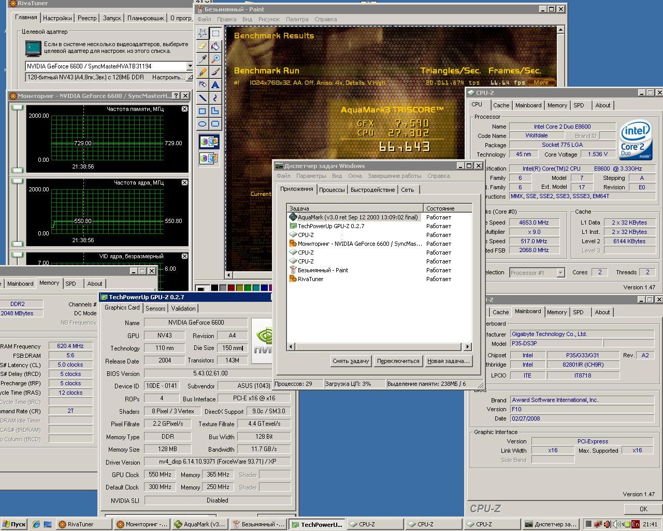Open the Настройки tab in RivaTuner
663x531 pixels.
(x=57, y=18)
